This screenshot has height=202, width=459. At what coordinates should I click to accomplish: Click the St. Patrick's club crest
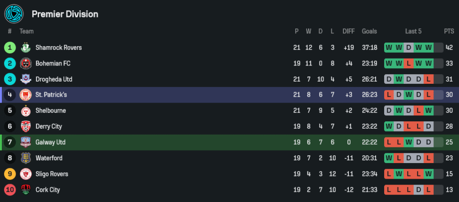pos(26,95)
